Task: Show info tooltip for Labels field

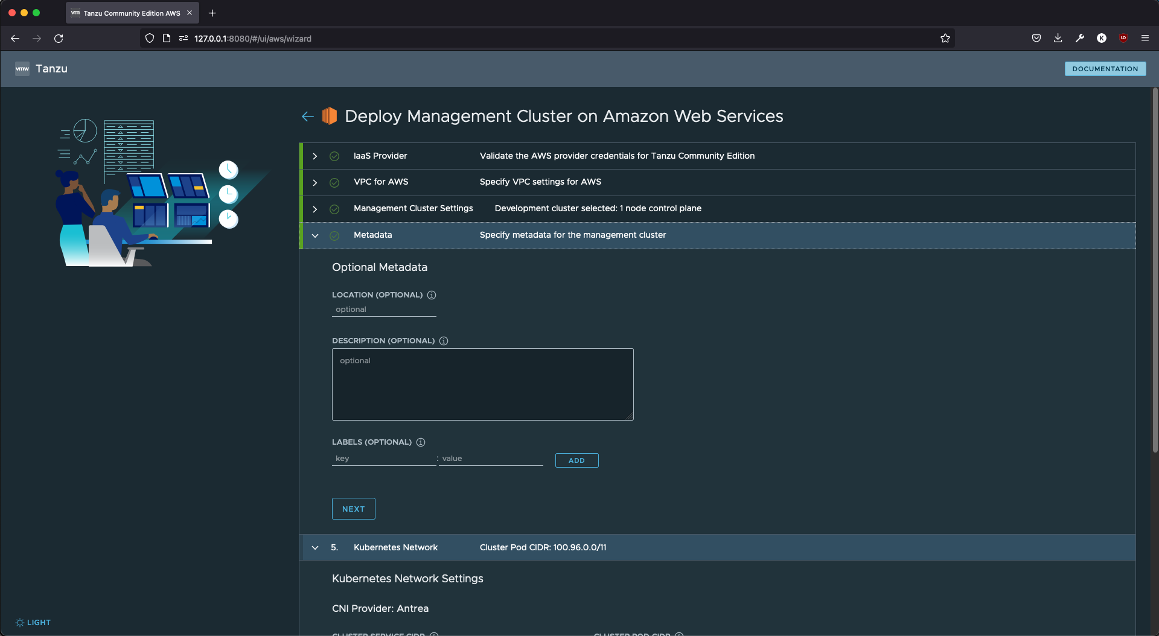Action: tap(421, 442)
